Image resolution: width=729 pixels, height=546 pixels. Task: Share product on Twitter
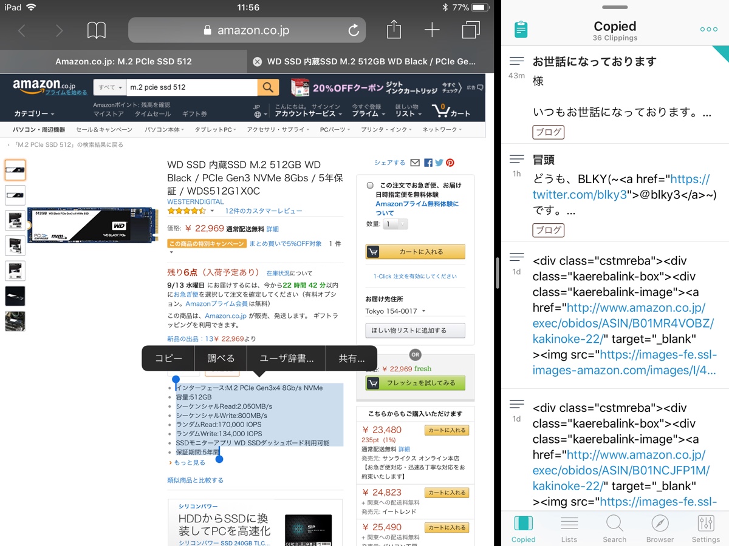[439, 163]
